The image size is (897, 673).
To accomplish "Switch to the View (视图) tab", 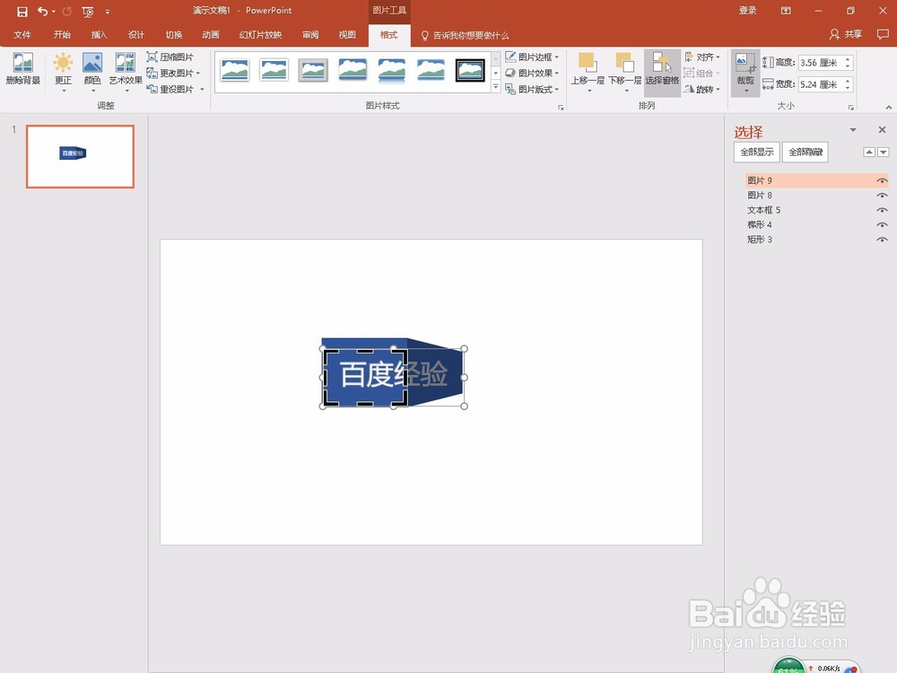I will pyautogui.click(x=346, y=35).
